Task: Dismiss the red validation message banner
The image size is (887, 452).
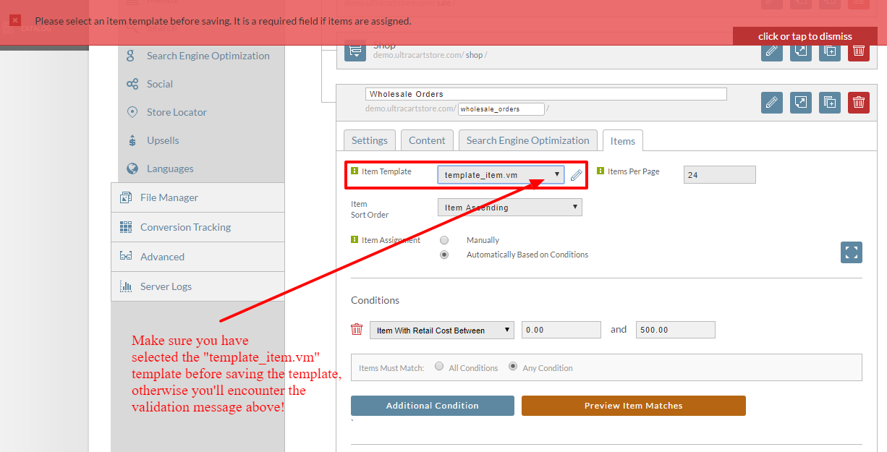Action: coord(805,36)
